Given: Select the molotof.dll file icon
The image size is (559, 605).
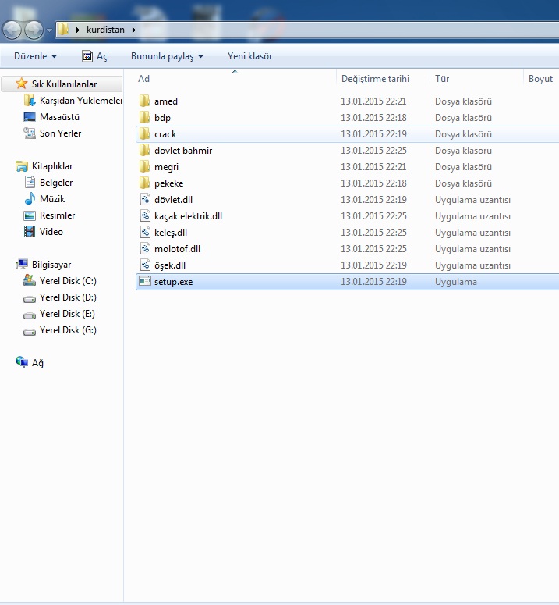Looking at the screenshot, I should click(145, 248).
